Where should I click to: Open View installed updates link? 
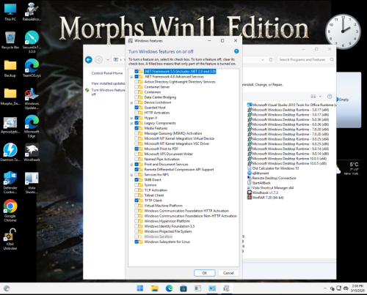tap(108, 83)
